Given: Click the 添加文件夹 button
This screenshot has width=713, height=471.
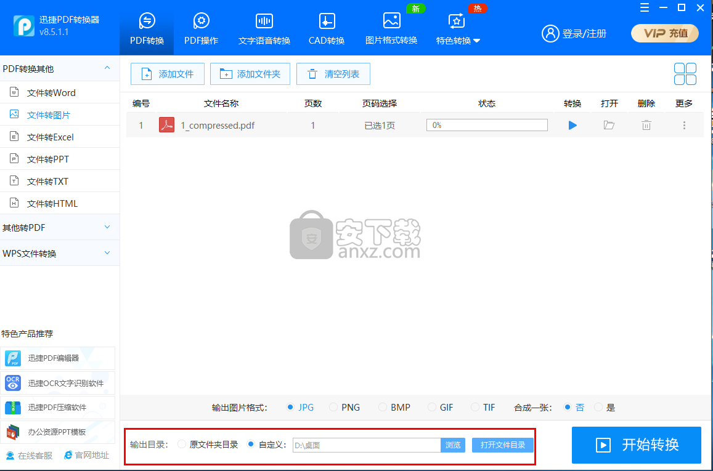Looking at the screenshot, I should 250,74.
